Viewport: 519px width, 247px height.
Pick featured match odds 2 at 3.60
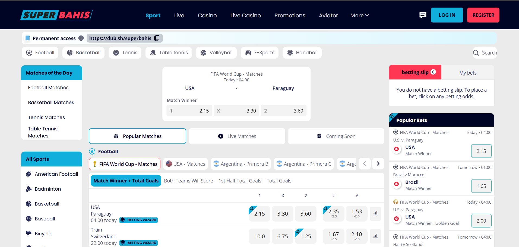pos(284,111)
